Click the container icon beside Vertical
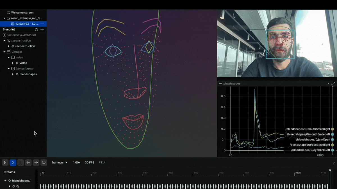This screenshot has width=337, height=189. [x=8, y=52]
